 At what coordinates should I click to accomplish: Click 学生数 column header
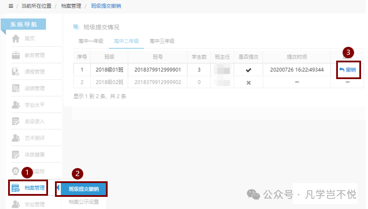click(199, 57)
